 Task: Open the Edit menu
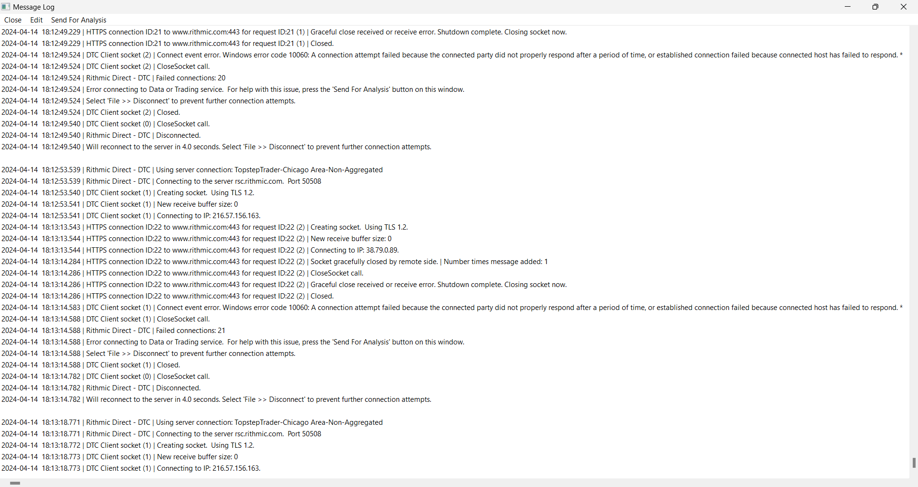pos(36,20)
